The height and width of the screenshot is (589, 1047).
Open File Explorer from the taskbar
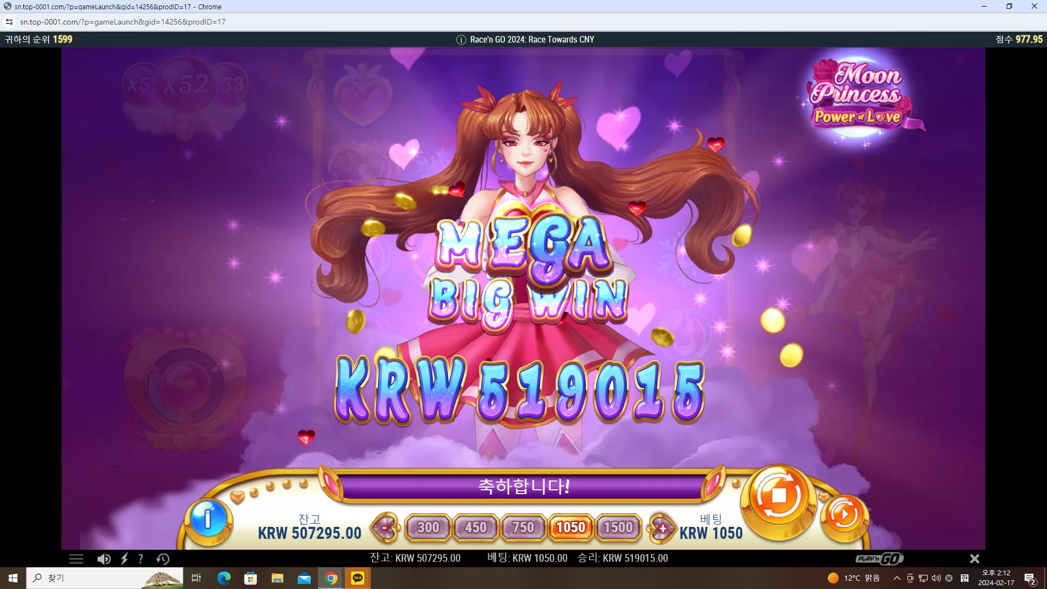[277, 578]
